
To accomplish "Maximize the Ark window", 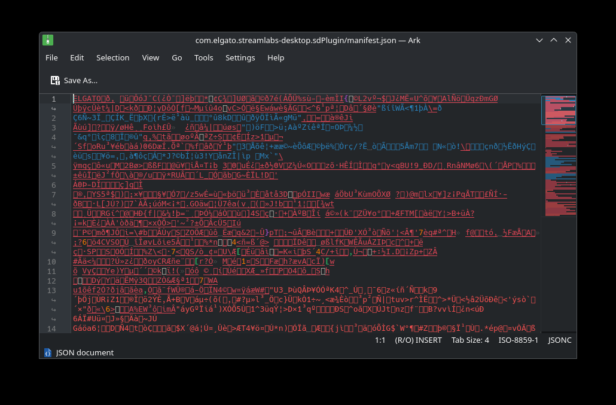I will tap(554, 40).
